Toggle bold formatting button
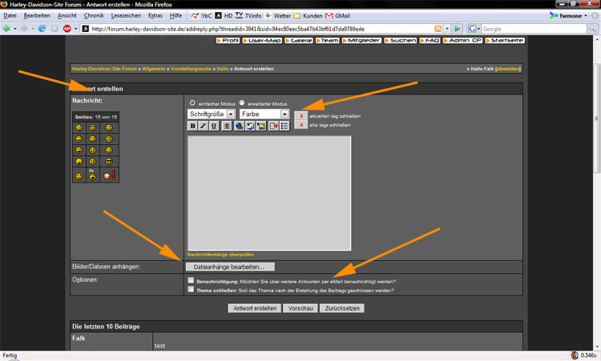601x361 pixels. point(192,126)
